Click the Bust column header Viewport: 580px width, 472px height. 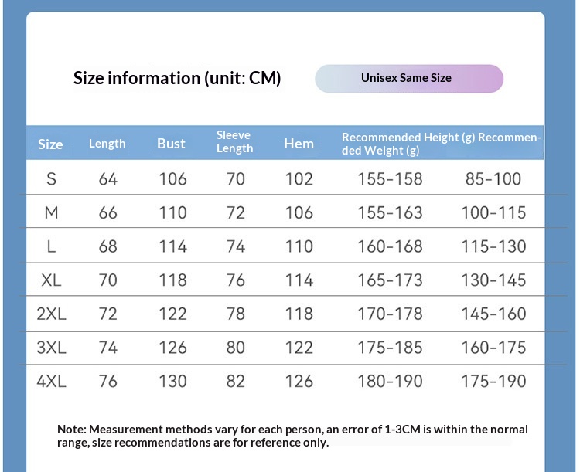(x=171, y=144)
